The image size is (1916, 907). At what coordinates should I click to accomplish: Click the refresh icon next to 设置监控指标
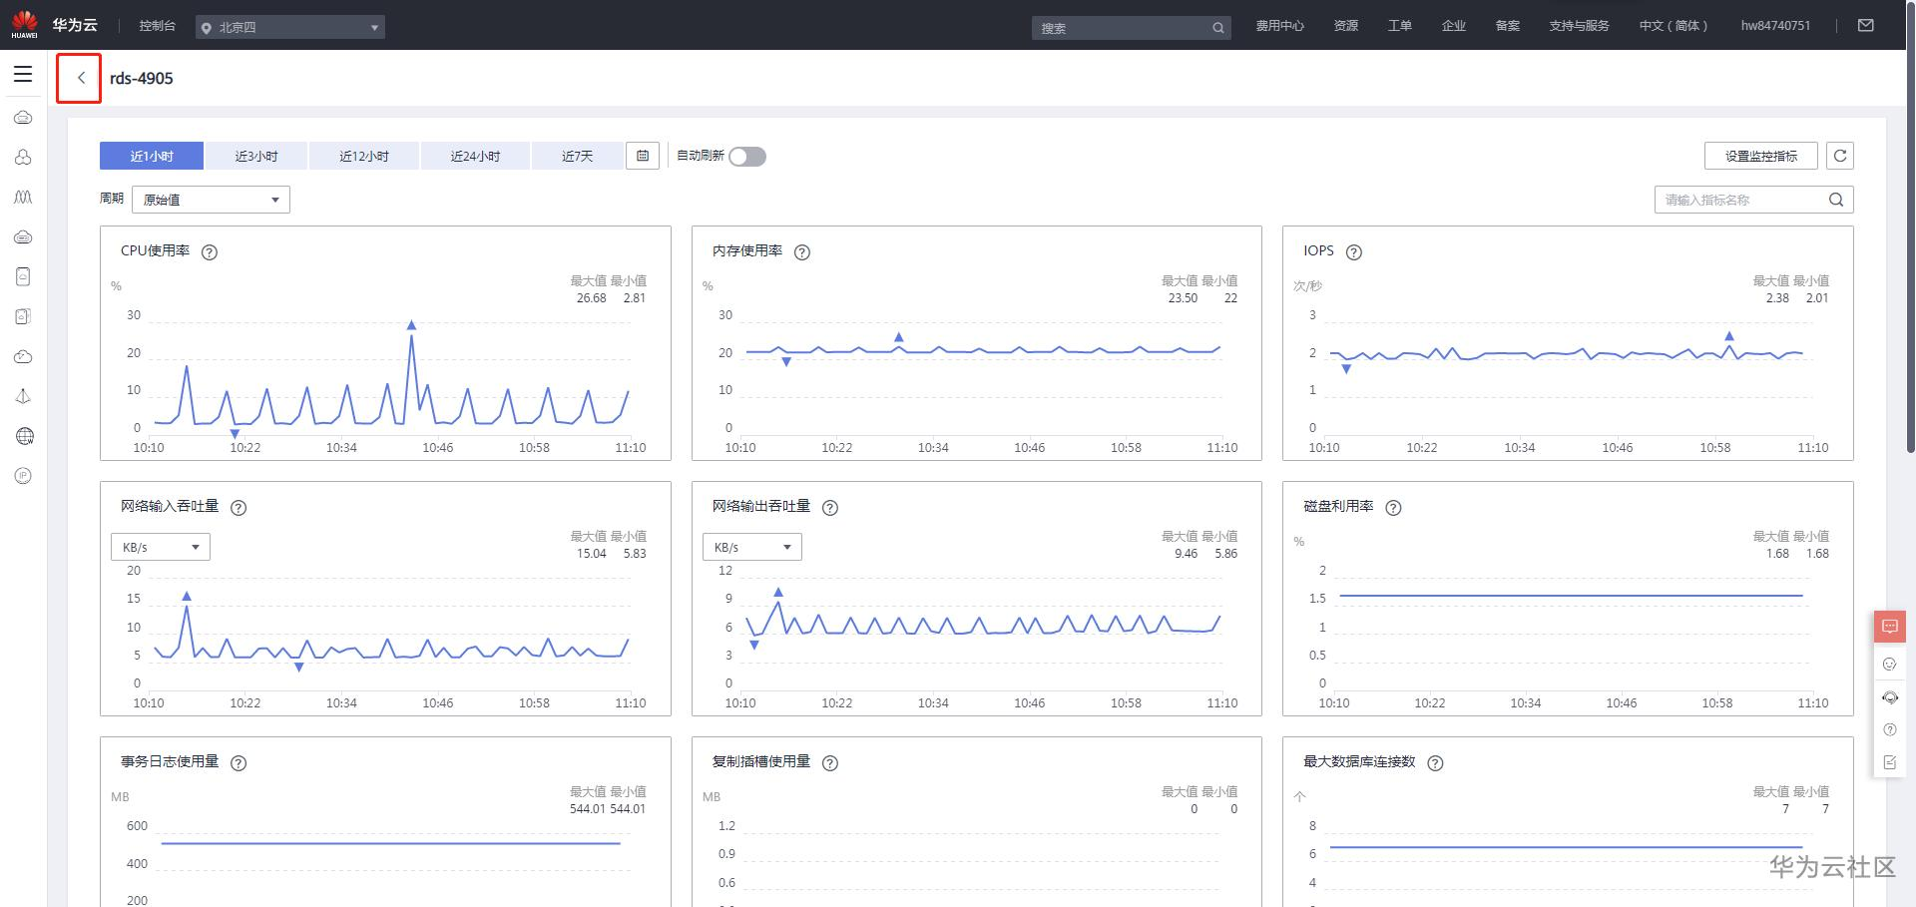click(1840, 156)
